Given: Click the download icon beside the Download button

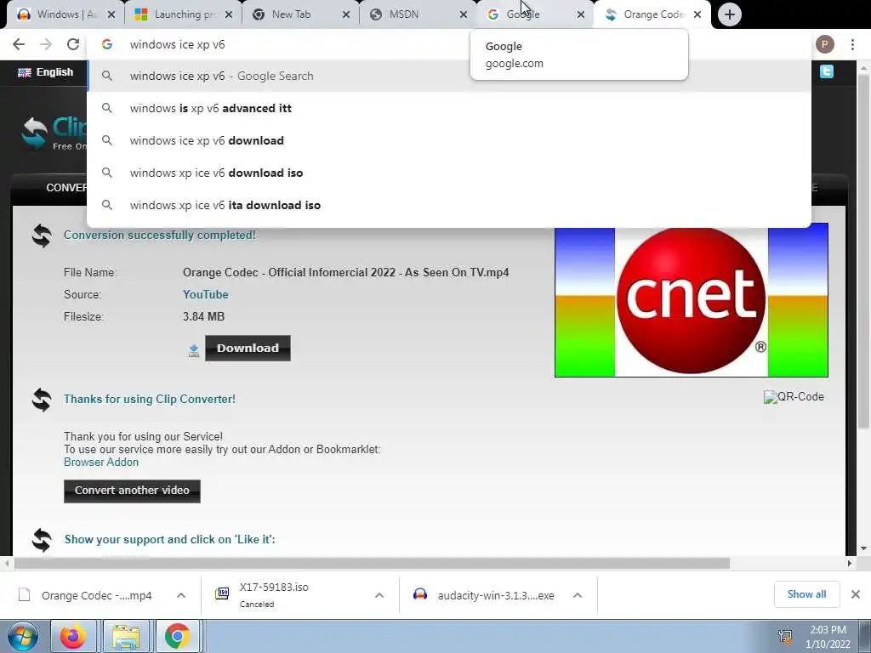Looking at the screenshot, I should [193, 349].
